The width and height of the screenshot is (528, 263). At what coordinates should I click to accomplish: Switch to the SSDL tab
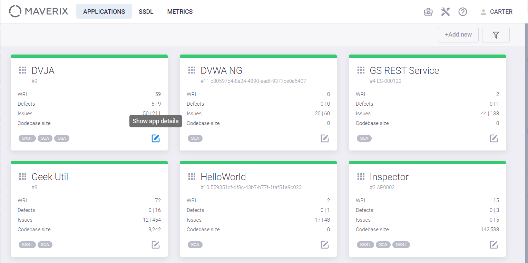coord(146,12)
